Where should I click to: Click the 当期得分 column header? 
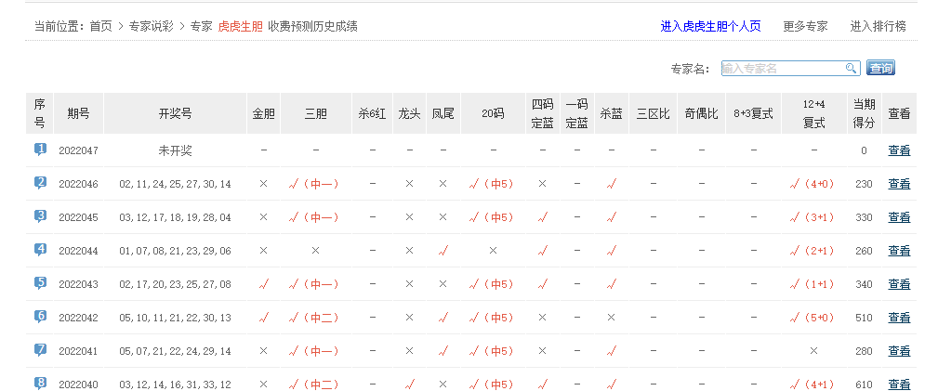[864, 113]
